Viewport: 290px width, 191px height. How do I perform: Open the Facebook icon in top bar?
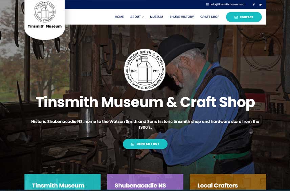point(254,5)
